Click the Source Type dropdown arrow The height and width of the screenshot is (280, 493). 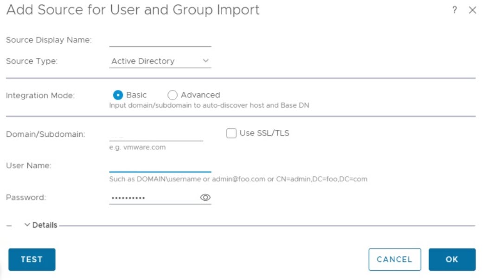click(x=206, y=61)
